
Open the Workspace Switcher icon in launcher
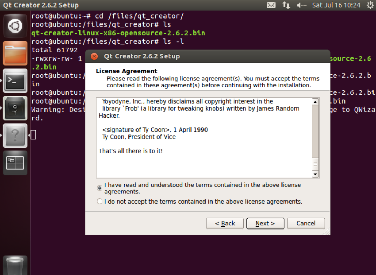(x=15, y=163)
